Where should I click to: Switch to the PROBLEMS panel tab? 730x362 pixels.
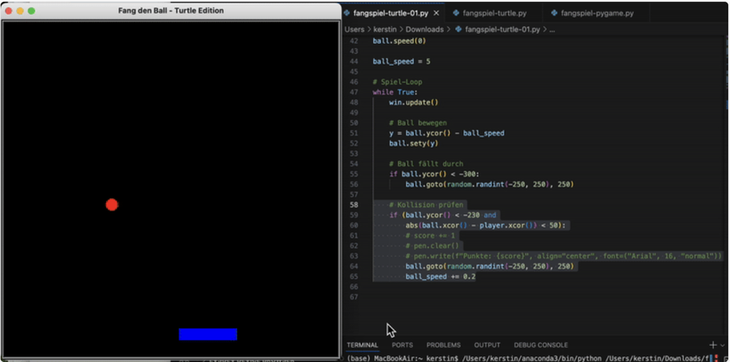(444, 345)
